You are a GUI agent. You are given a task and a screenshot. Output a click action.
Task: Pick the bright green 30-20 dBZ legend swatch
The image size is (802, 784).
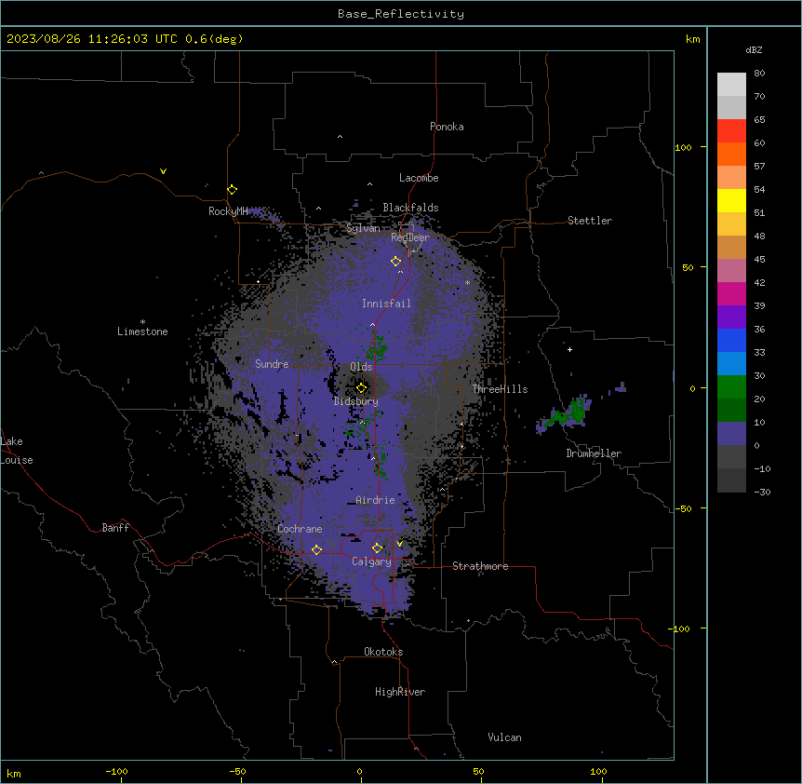point(731,387)
